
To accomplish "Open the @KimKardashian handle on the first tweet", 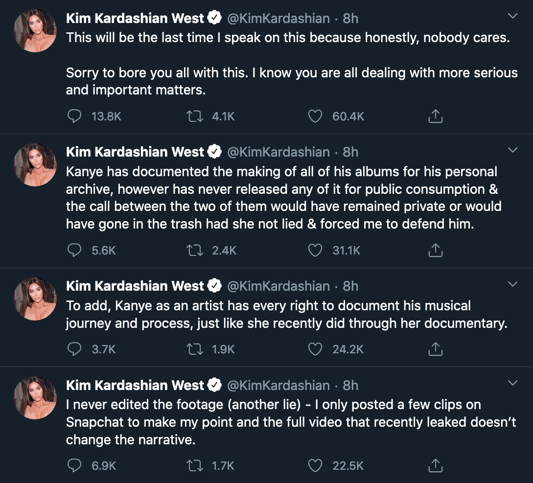I will coord(278,19).
